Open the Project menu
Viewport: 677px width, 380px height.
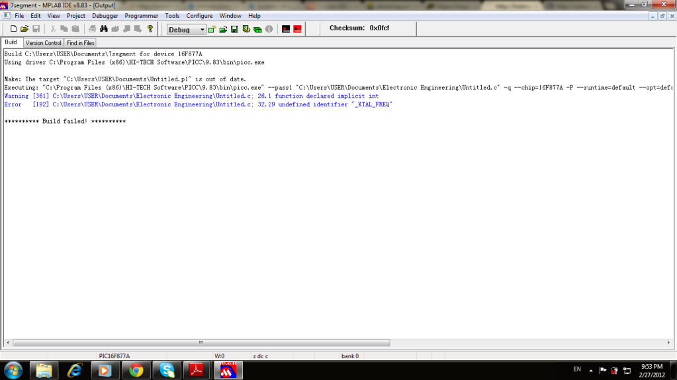click(76, 15)
